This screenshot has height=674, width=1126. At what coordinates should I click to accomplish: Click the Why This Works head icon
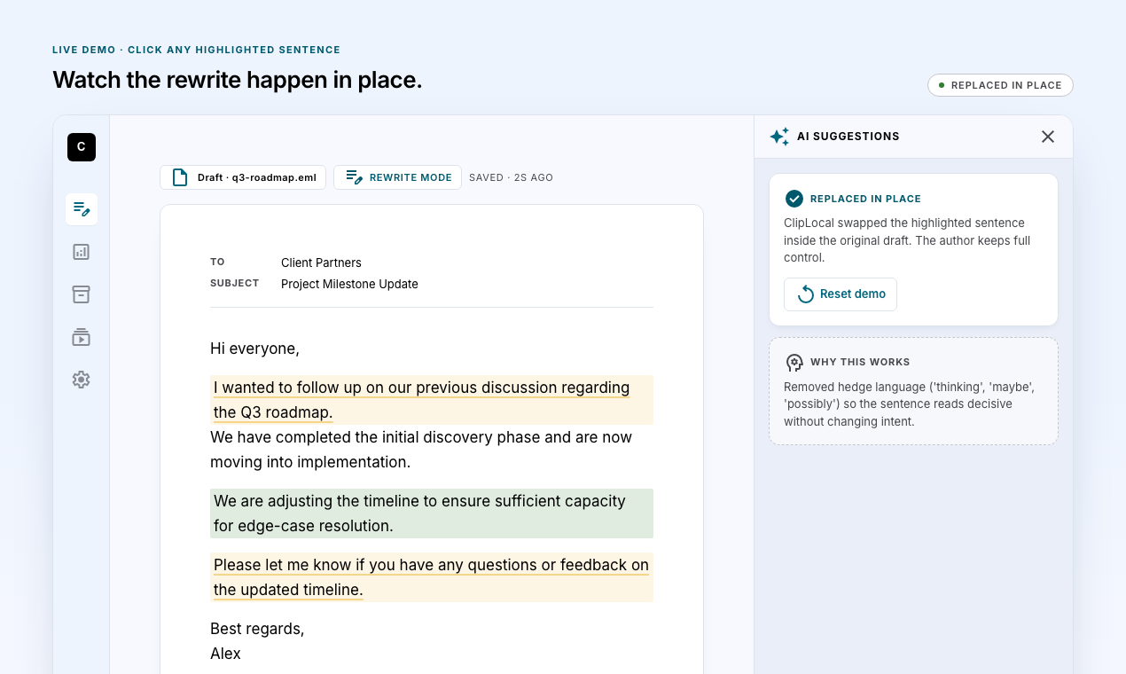[794, 363]
